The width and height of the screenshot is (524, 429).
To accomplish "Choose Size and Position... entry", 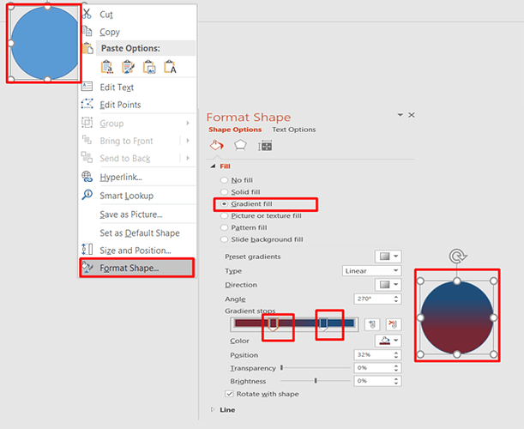I will pos(136,251).
